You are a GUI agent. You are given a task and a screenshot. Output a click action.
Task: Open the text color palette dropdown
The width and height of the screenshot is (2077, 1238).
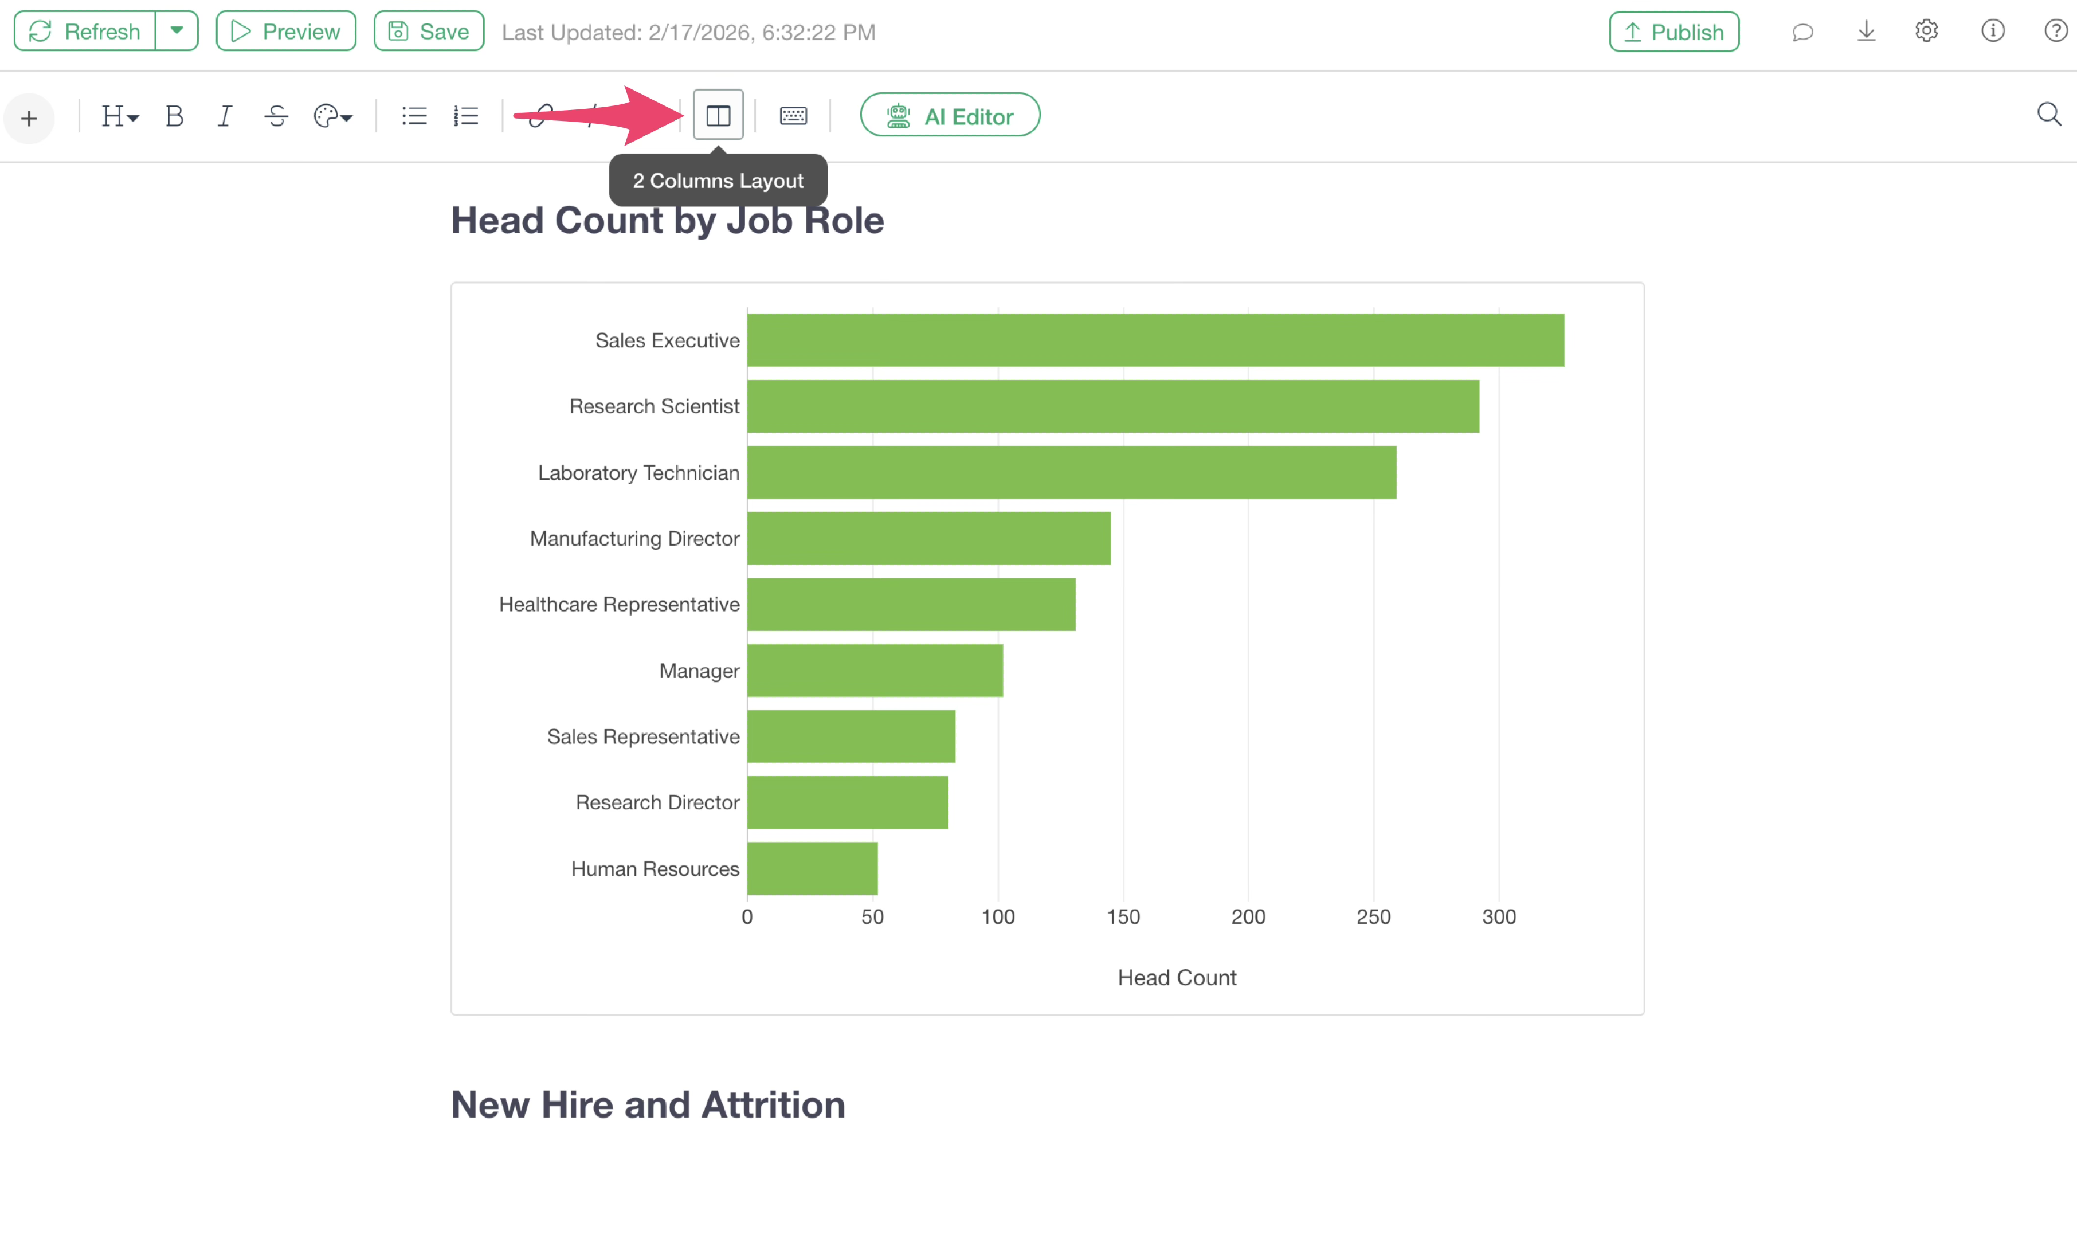333,116
